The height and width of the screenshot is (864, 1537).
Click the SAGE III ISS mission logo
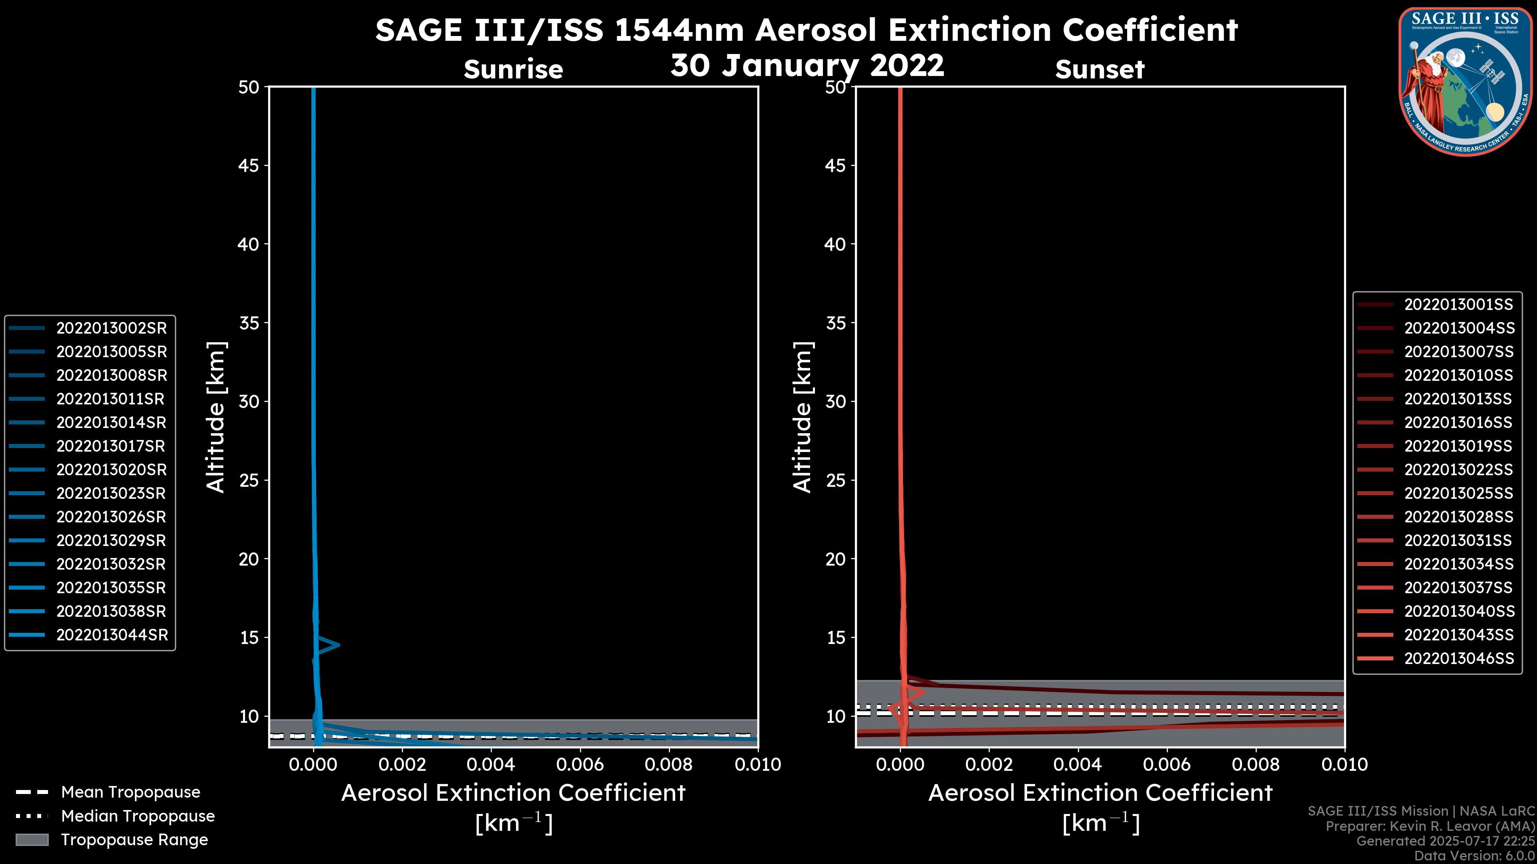[x=1467, y=81]
